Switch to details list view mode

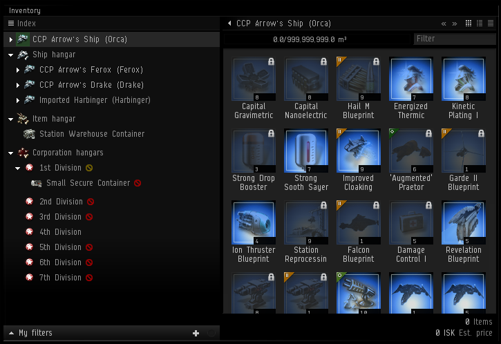coord(480,23)
